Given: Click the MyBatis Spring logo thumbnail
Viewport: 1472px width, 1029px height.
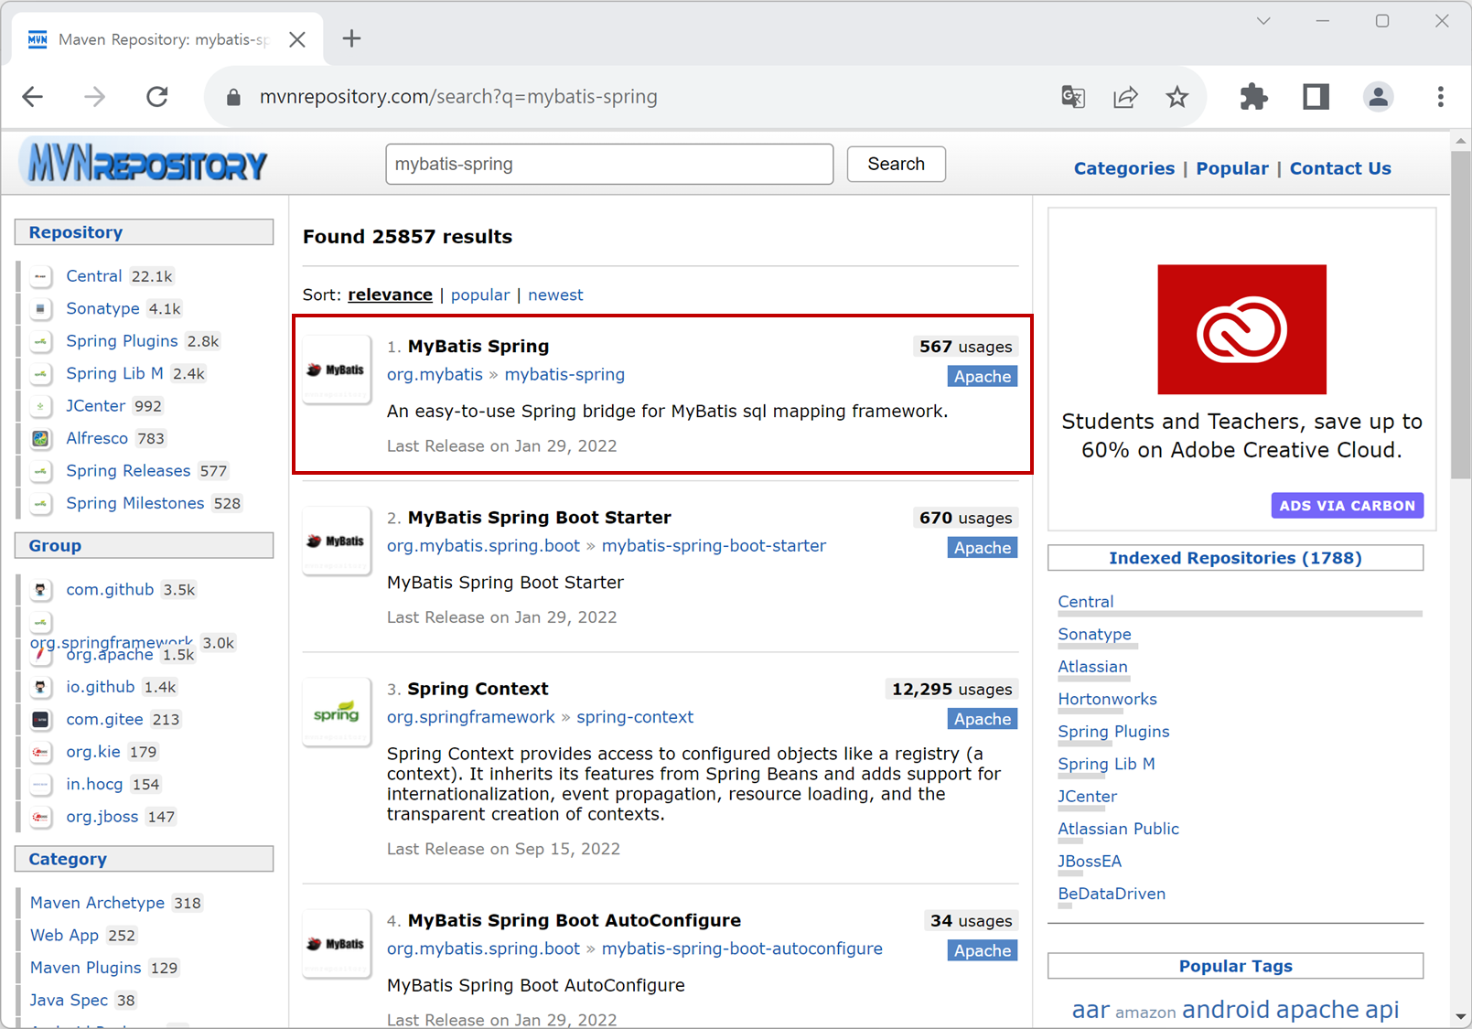Looking at the screenshot, I should tap(337, 370).
